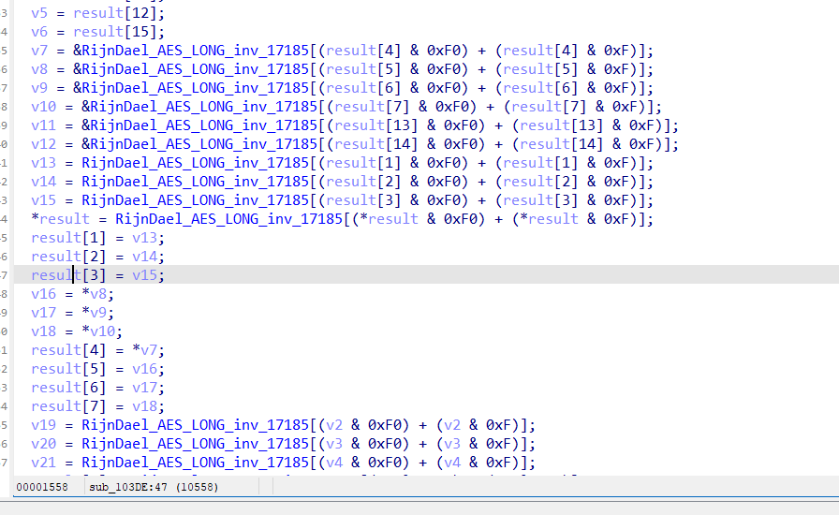839x515 pixels.
Task: Select the line 'result[1] = v13;'
Action: click(x=98, y=238)
